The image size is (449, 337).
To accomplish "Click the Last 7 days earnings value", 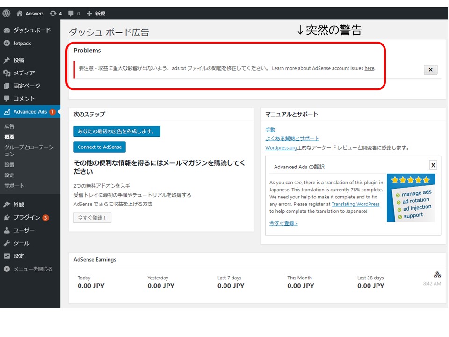I will tap(231, 286).
